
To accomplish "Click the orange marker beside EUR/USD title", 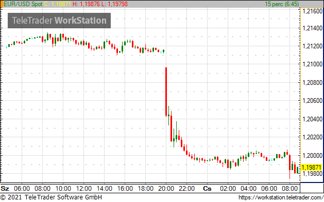I will (2, 4).
